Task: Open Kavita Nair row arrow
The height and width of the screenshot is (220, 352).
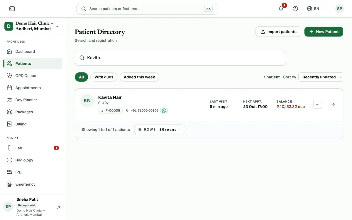Action: coord(333,104)
